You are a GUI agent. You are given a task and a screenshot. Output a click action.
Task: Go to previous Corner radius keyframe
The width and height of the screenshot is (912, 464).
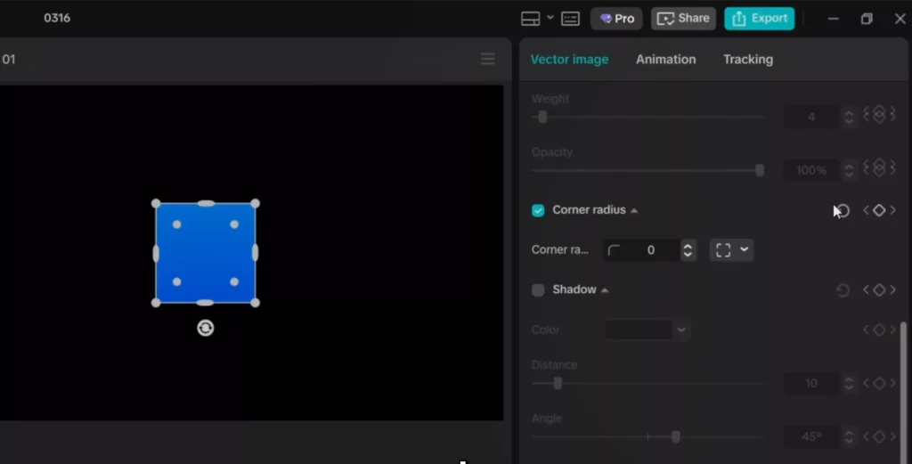point(866,210)
